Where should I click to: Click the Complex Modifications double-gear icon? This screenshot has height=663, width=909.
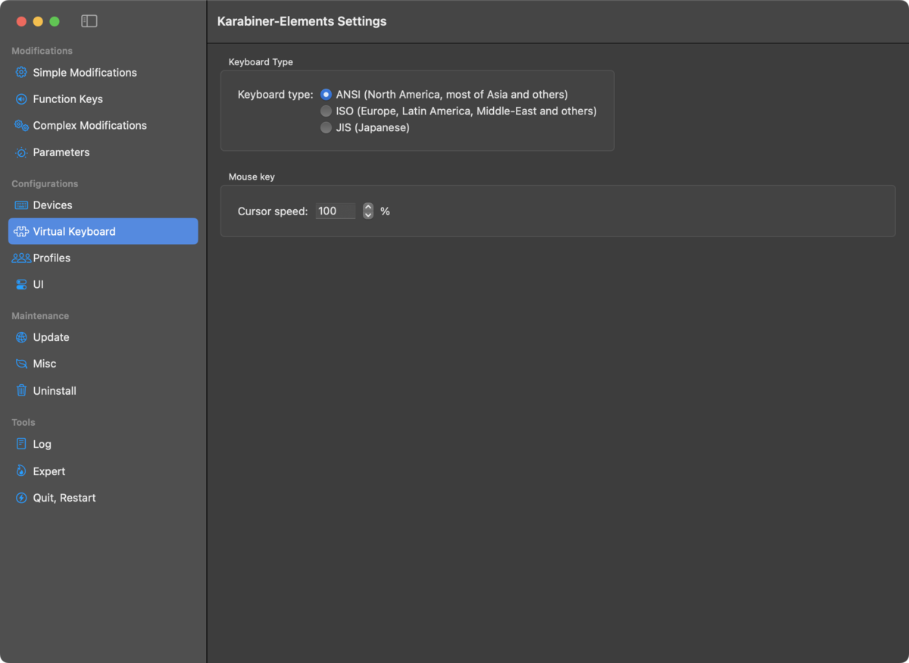point(21,126)
